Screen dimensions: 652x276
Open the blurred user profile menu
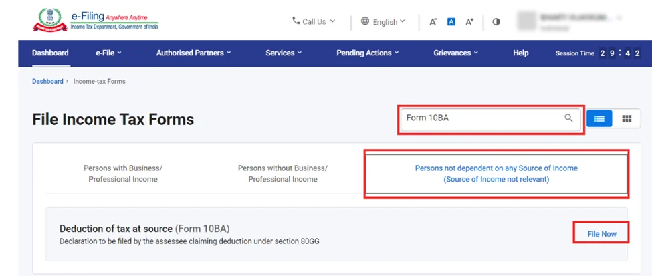point(570,21)
